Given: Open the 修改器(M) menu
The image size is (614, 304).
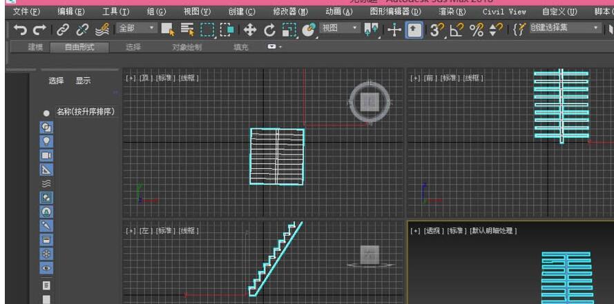Looking at the screenshot, I should [291, 12].
